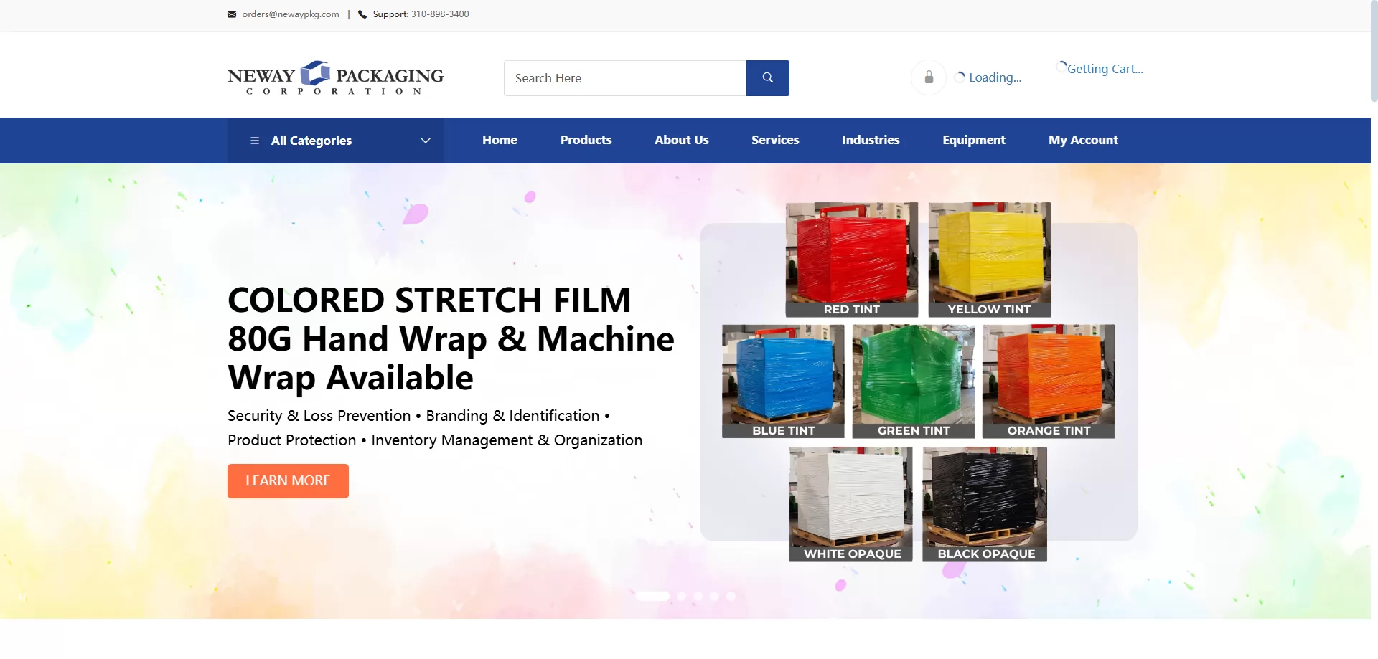Select the second carousel slide dot
The width and height of the screenshot is (1378, 659).
[x=681, y=597]
